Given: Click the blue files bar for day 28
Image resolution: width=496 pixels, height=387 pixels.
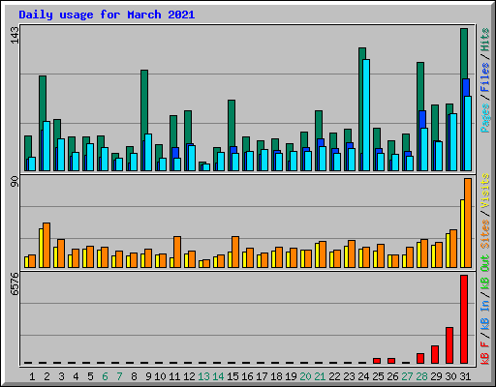Looking at the screenshot, I should pyautogui.click(x=421, y=120).
